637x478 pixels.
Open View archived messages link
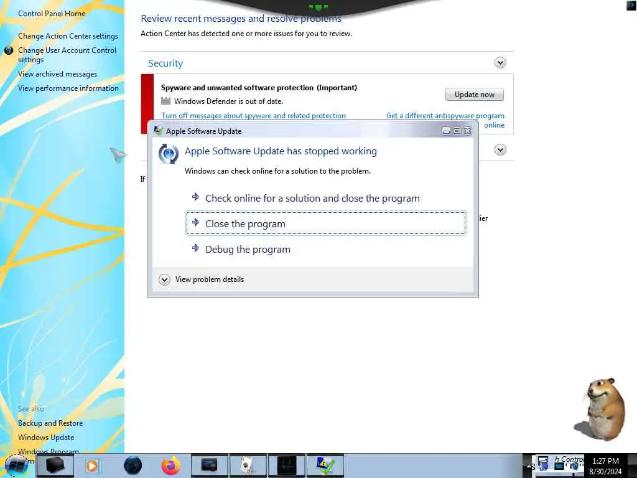57,74
